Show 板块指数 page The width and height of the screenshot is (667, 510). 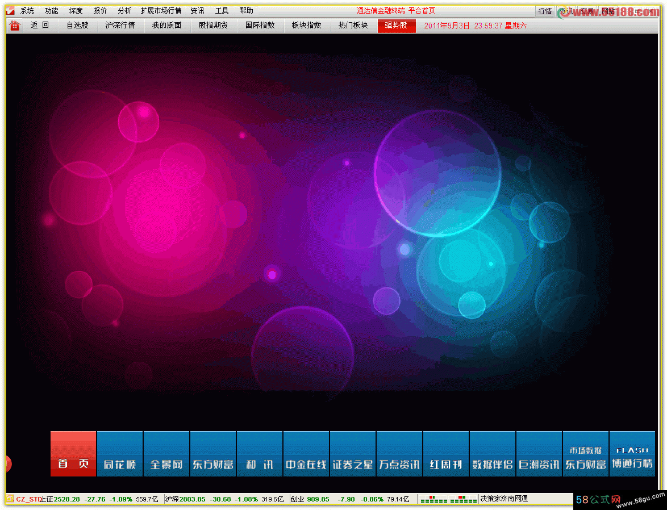[306, 26]
